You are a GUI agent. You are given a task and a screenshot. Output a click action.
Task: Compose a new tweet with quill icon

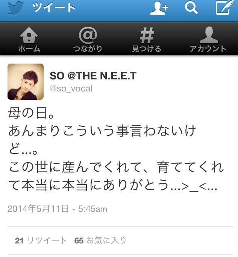224,8
